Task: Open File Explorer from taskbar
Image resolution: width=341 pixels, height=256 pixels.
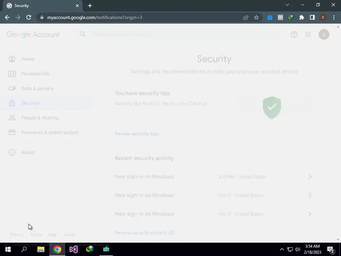Action: pyautogui.click(x=41, y=249)
